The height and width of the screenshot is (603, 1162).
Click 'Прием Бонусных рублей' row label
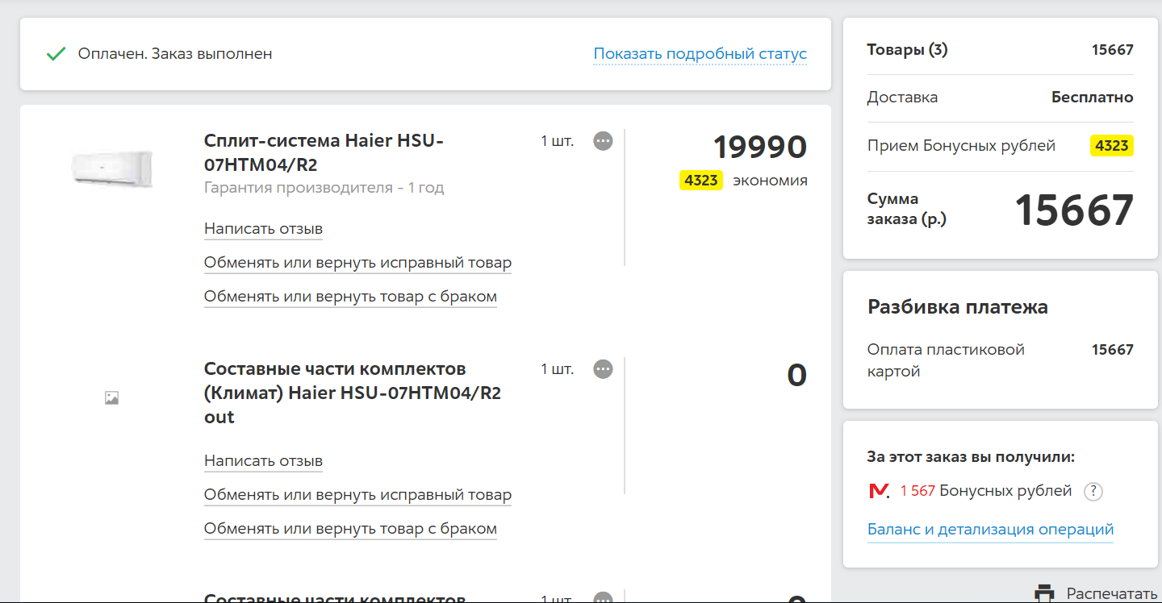961,146
